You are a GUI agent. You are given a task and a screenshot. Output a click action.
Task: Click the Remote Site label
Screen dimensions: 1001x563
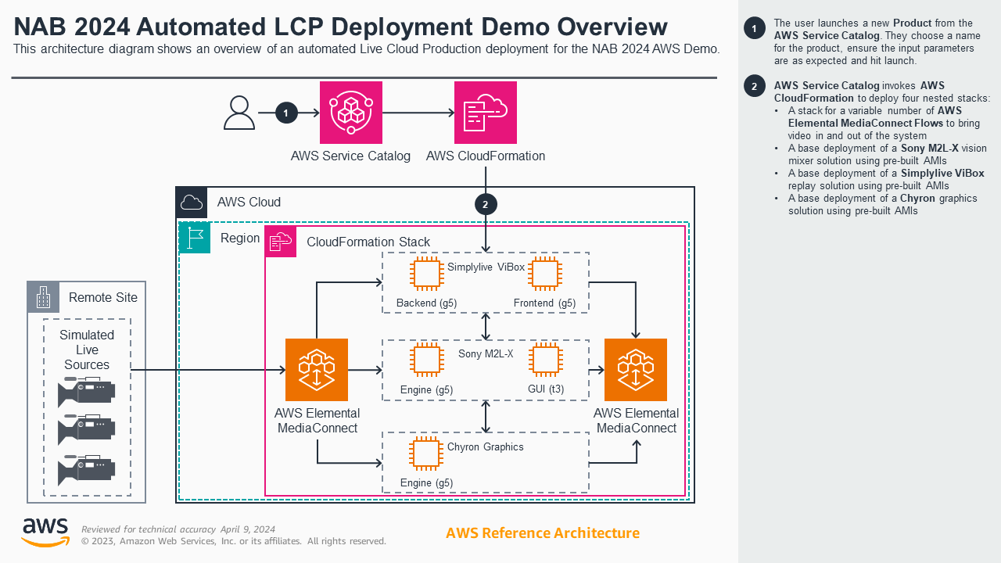pos(103,297)
